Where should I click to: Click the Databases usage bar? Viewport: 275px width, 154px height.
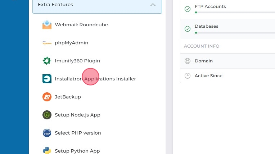[x=235, y=33]
